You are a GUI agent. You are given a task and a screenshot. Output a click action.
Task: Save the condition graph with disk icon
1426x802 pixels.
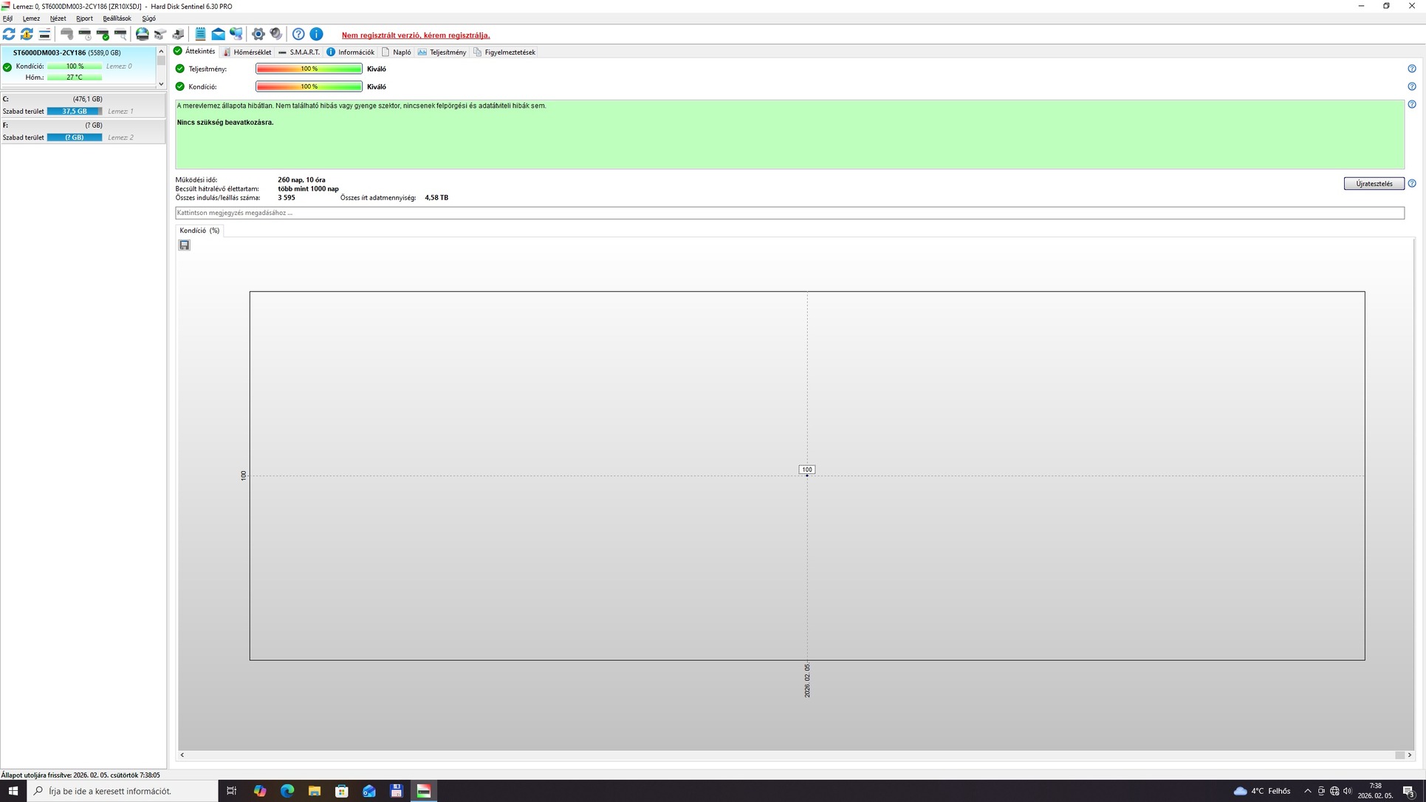pyautogui.click(x=185, y=245)
